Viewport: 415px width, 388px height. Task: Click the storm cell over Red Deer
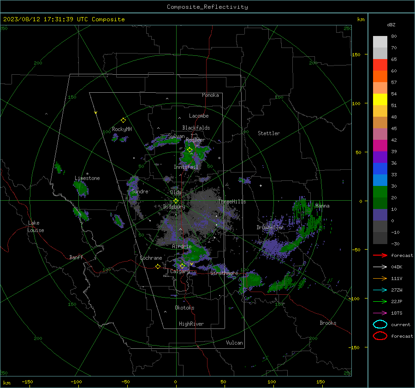coord(195,155)
